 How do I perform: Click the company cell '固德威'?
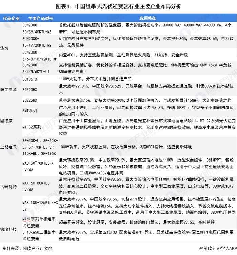[6, 121]
